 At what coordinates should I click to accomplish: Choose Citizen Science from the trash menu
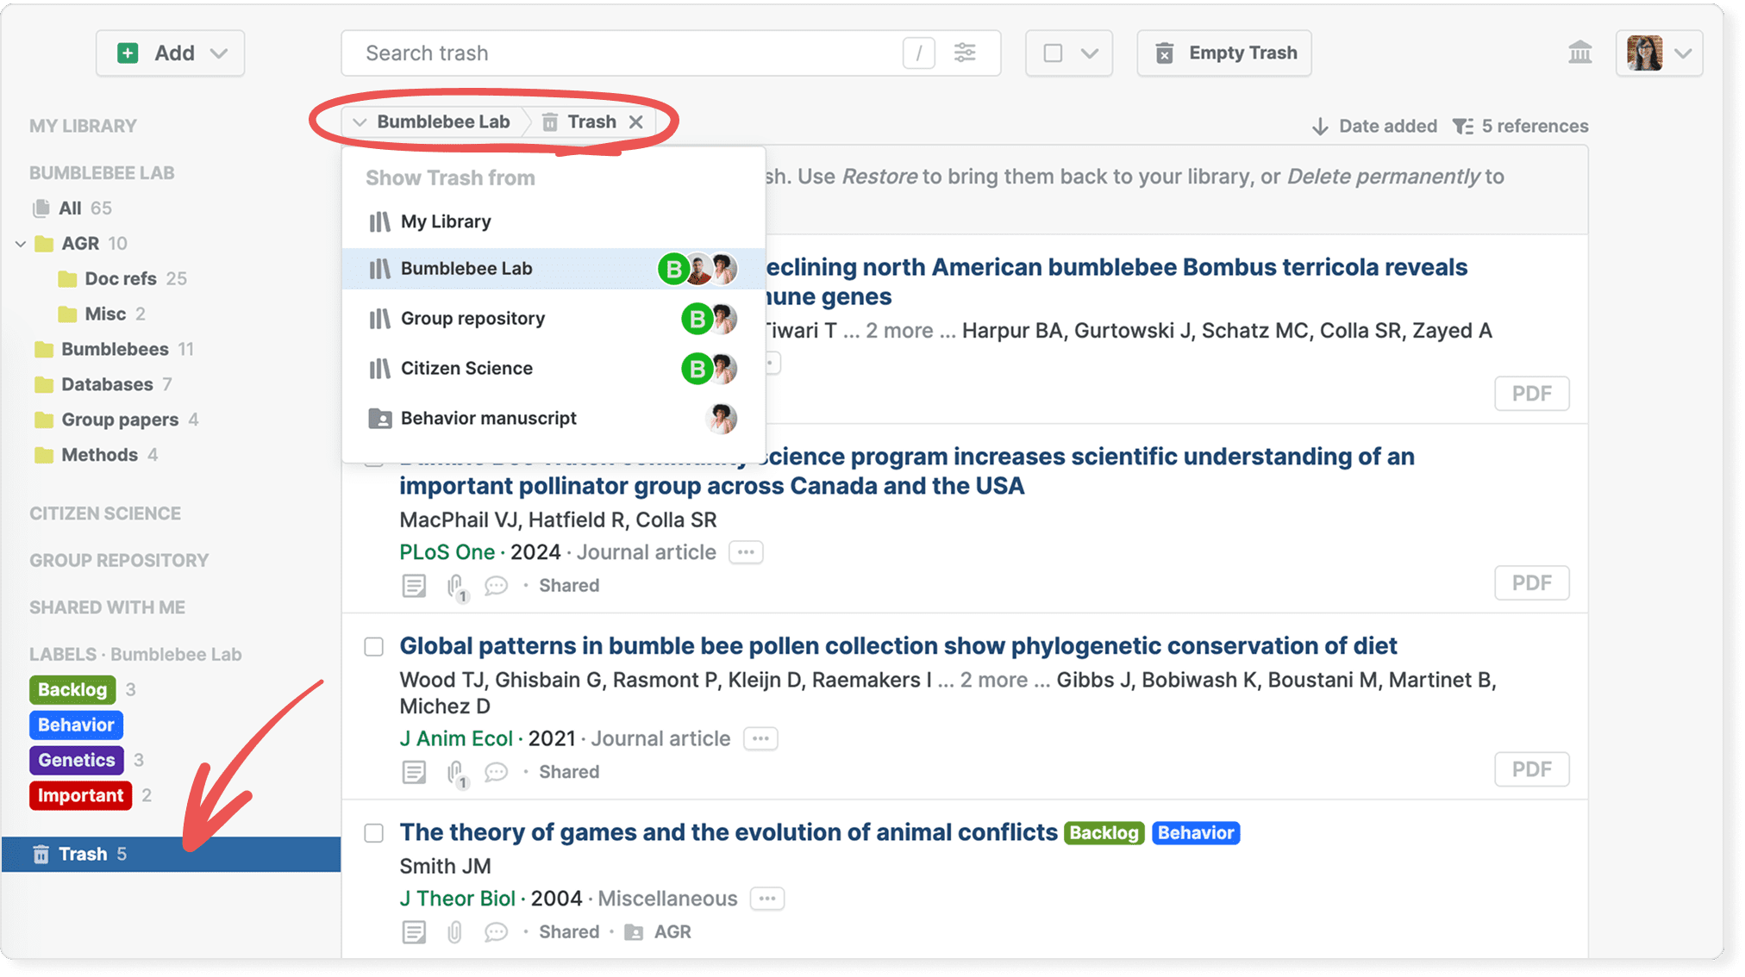click(x=466, y=368)
